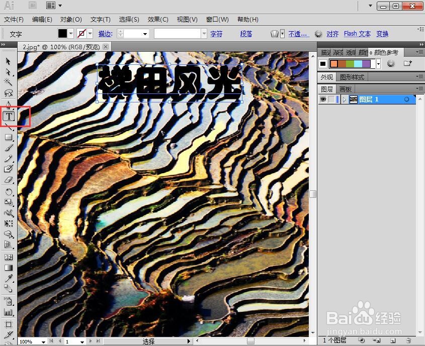Select the Paintbrush tool
425x346 pixels.
(8, 148)
